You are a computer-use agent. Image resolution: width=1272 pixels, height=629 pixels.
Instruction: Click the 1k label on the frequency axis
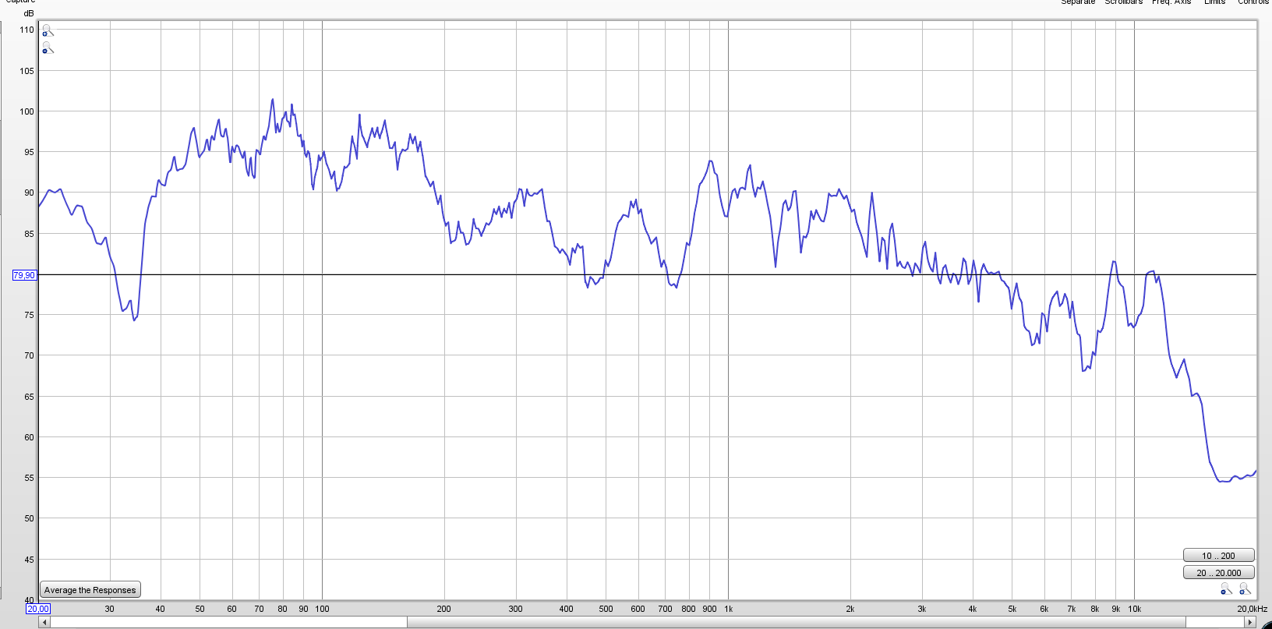[x=728, y=609]
